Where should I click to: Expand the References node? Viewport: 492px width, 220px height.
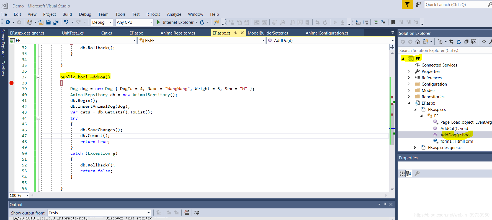click(409, 78)
